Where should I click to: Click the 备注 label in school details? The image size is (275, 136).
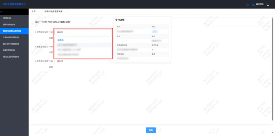tap(153, 54)
